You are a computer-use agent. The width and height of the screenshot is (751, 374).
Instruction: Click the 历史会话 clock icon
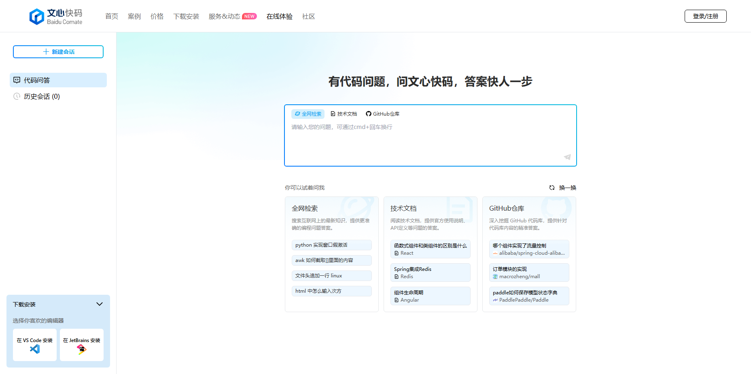(x=17, y=96)
